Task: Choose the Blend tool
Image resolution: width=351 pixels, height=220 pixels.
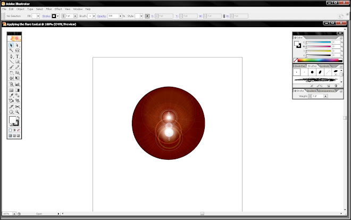Action: pos(17,95)
